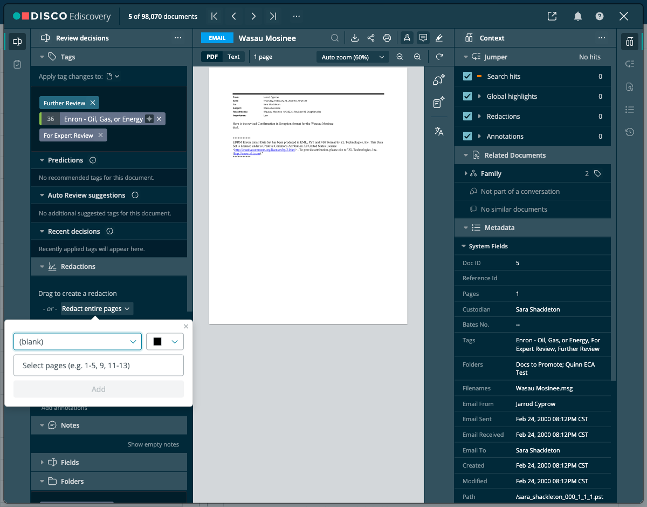Click the Add redaction button

click(x=99, y=389)
